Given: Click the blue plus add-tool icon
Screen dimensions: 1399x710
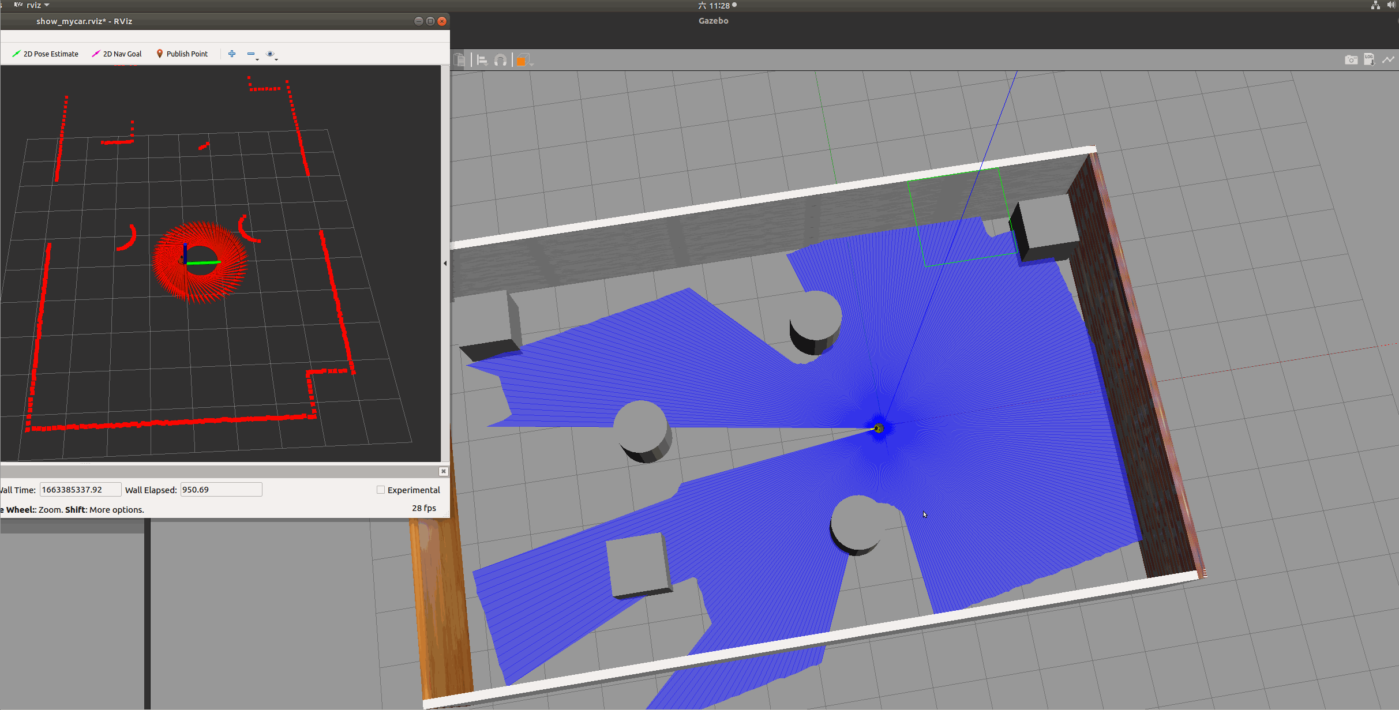Looking at the screenshot, I should [232, 54].
